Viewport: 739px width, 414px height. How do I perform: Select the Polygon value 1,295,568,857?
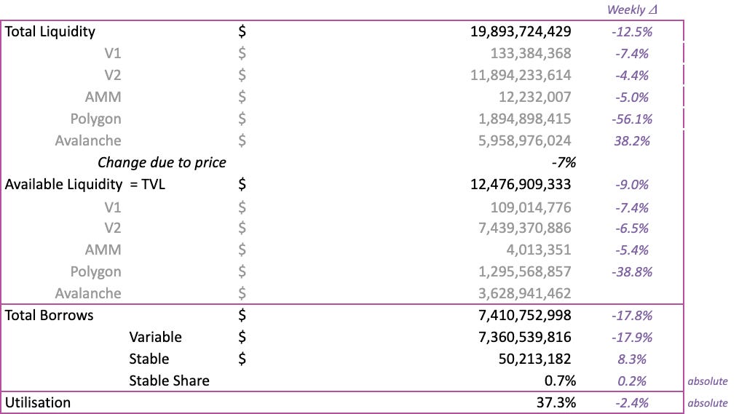pyautogui.click(x=525, y=272)
